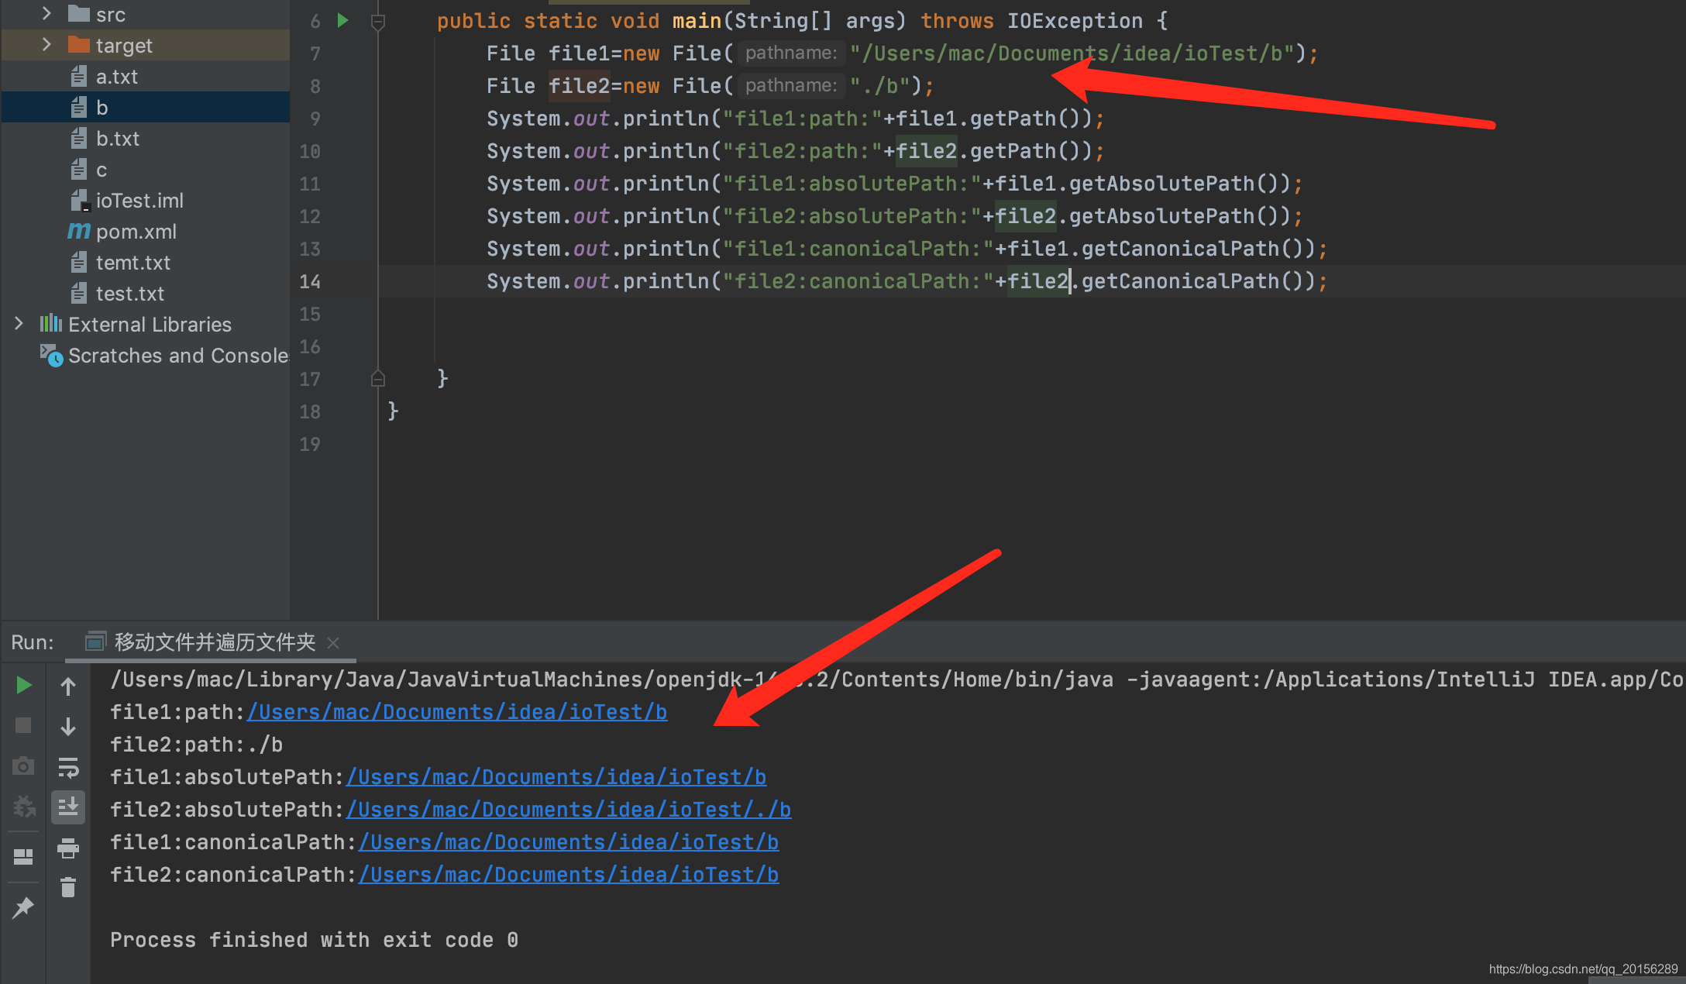
Task: Click the stop process square icon
Action: pos(23,725)
